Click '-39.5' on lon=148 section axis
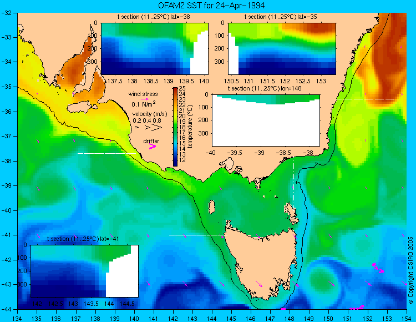 235,153
